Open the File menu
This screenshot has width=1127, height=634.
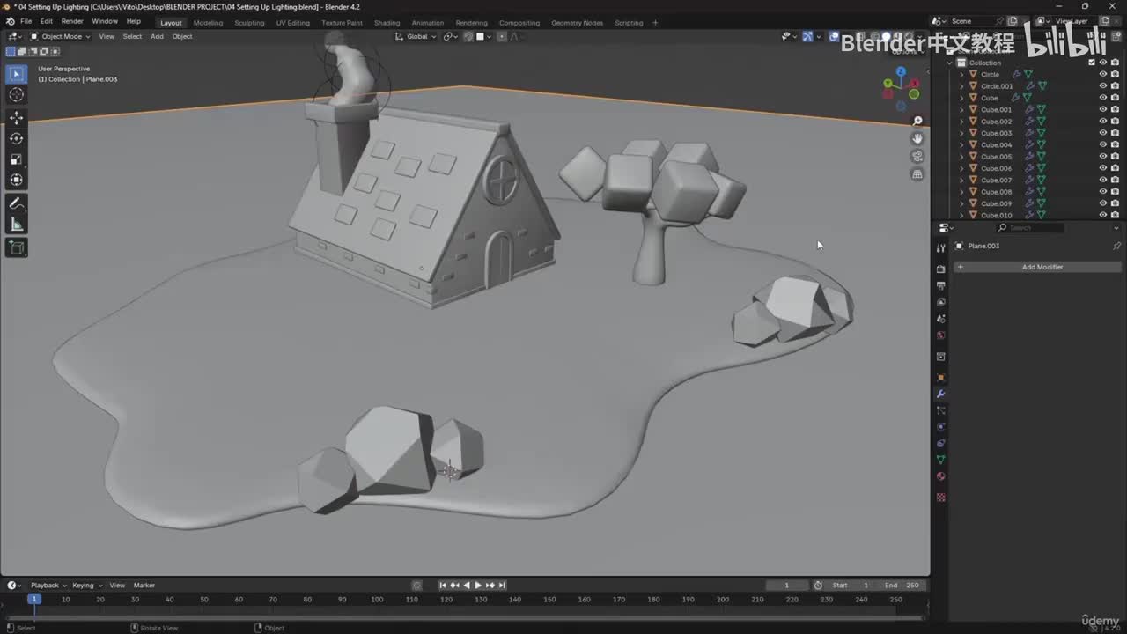point(26,21)
